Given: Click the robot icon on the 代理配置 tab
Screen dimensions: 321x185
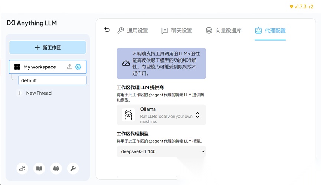Looking at the screenshot, I should 258,30.
